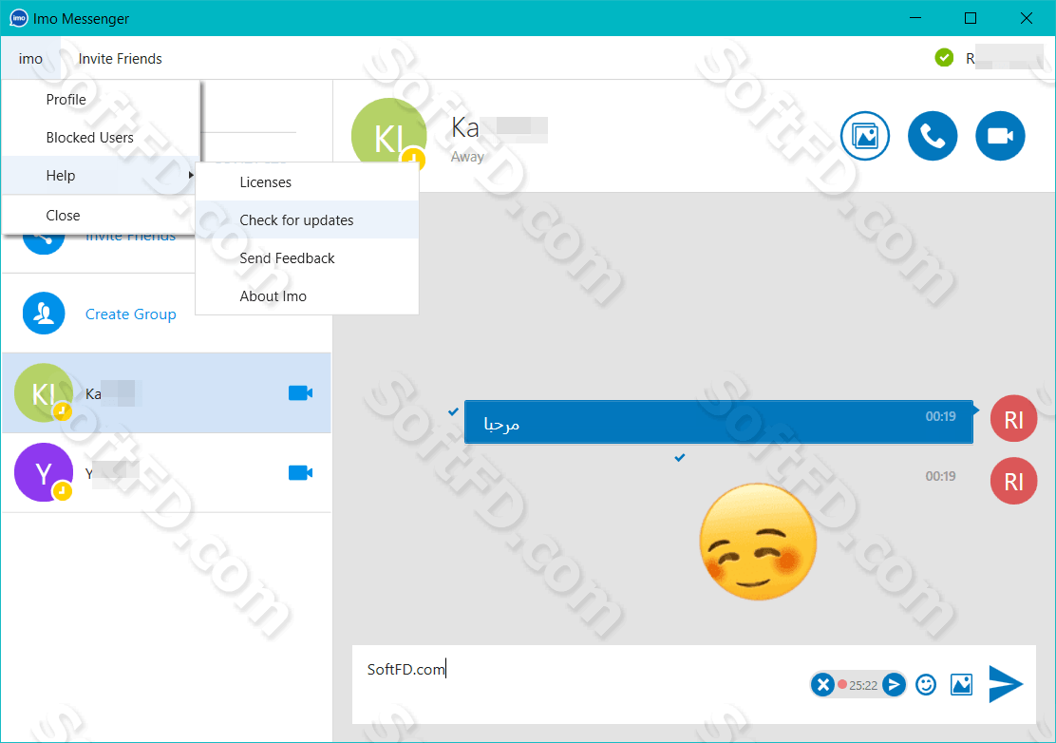Open the emoji picker smiley icon

coord(926,685)
